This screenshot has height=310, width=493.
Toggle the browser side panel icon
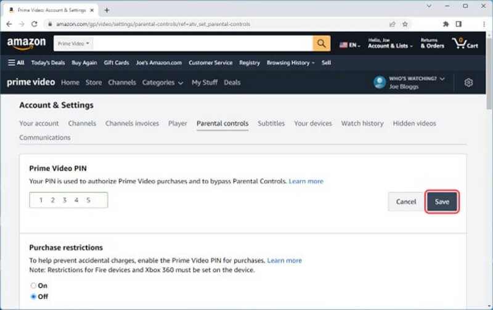(x=458, y=24)
